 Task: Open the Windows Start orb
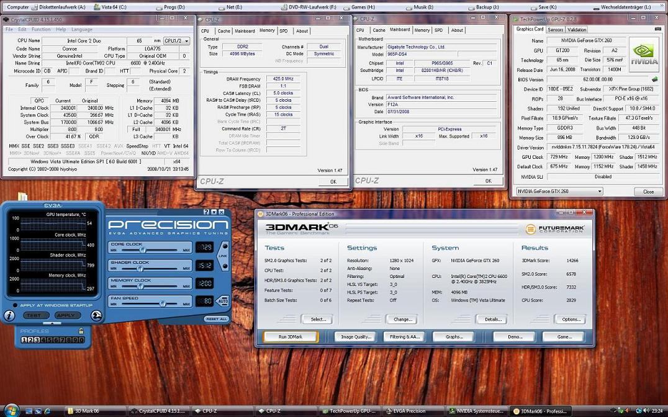tap(12, 411)
